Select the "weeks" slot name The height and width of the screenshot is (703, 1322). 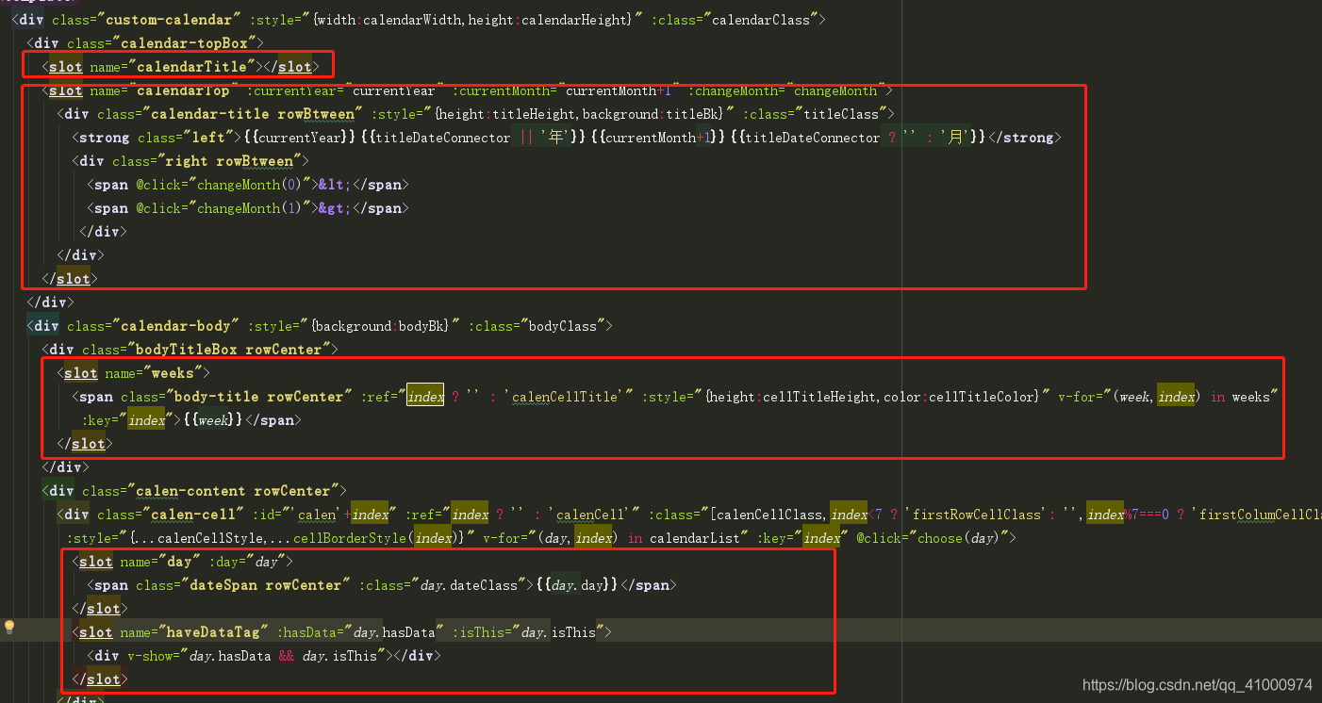click(174, 373)
